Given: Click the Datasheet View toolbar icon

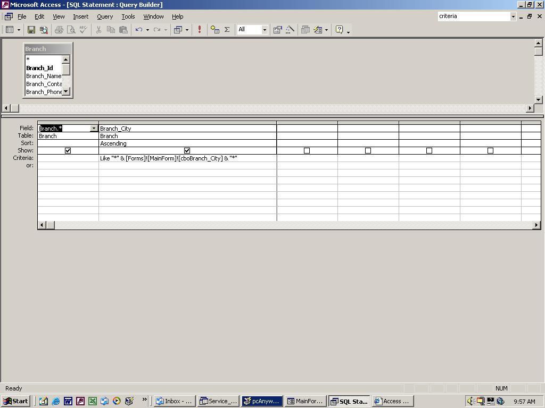Looking at the screenshot, I should pyautogui.click(x=10, y=30).
